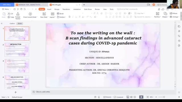The width and height of the screenshot is (182, 102).
Task: Select the INTRODUCTION slide 2 thumbnail
Action: [17, 50]
